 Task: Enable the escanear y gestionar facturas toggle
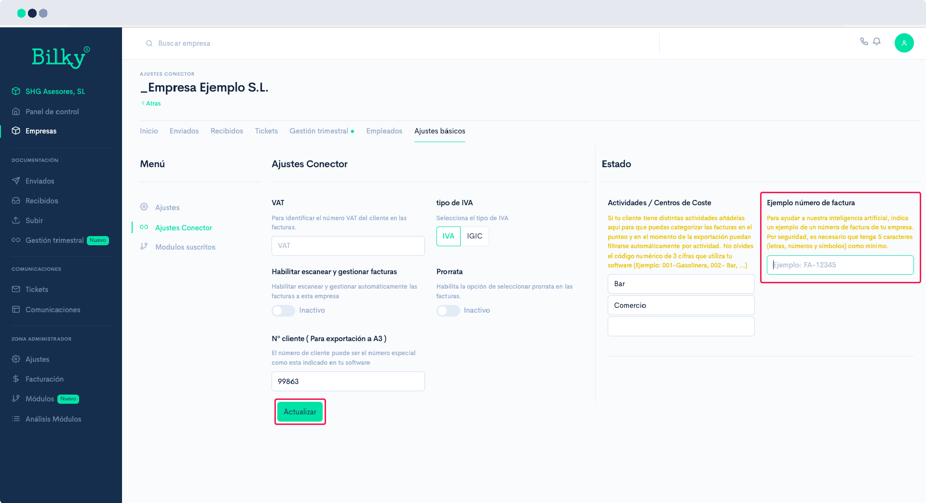coord(283,311)
